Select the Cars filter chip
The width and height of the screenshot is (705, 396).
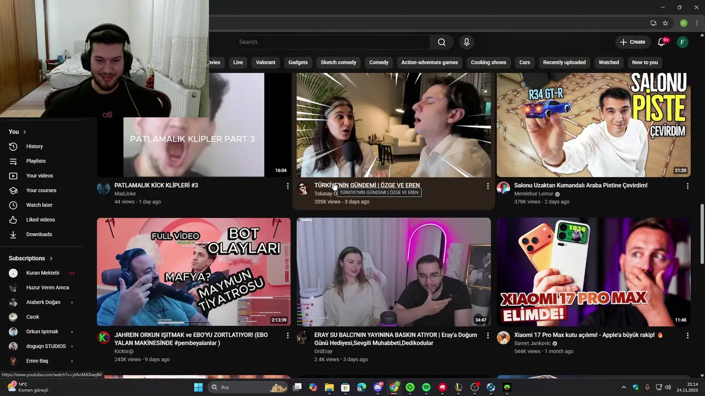click(525, 63)
